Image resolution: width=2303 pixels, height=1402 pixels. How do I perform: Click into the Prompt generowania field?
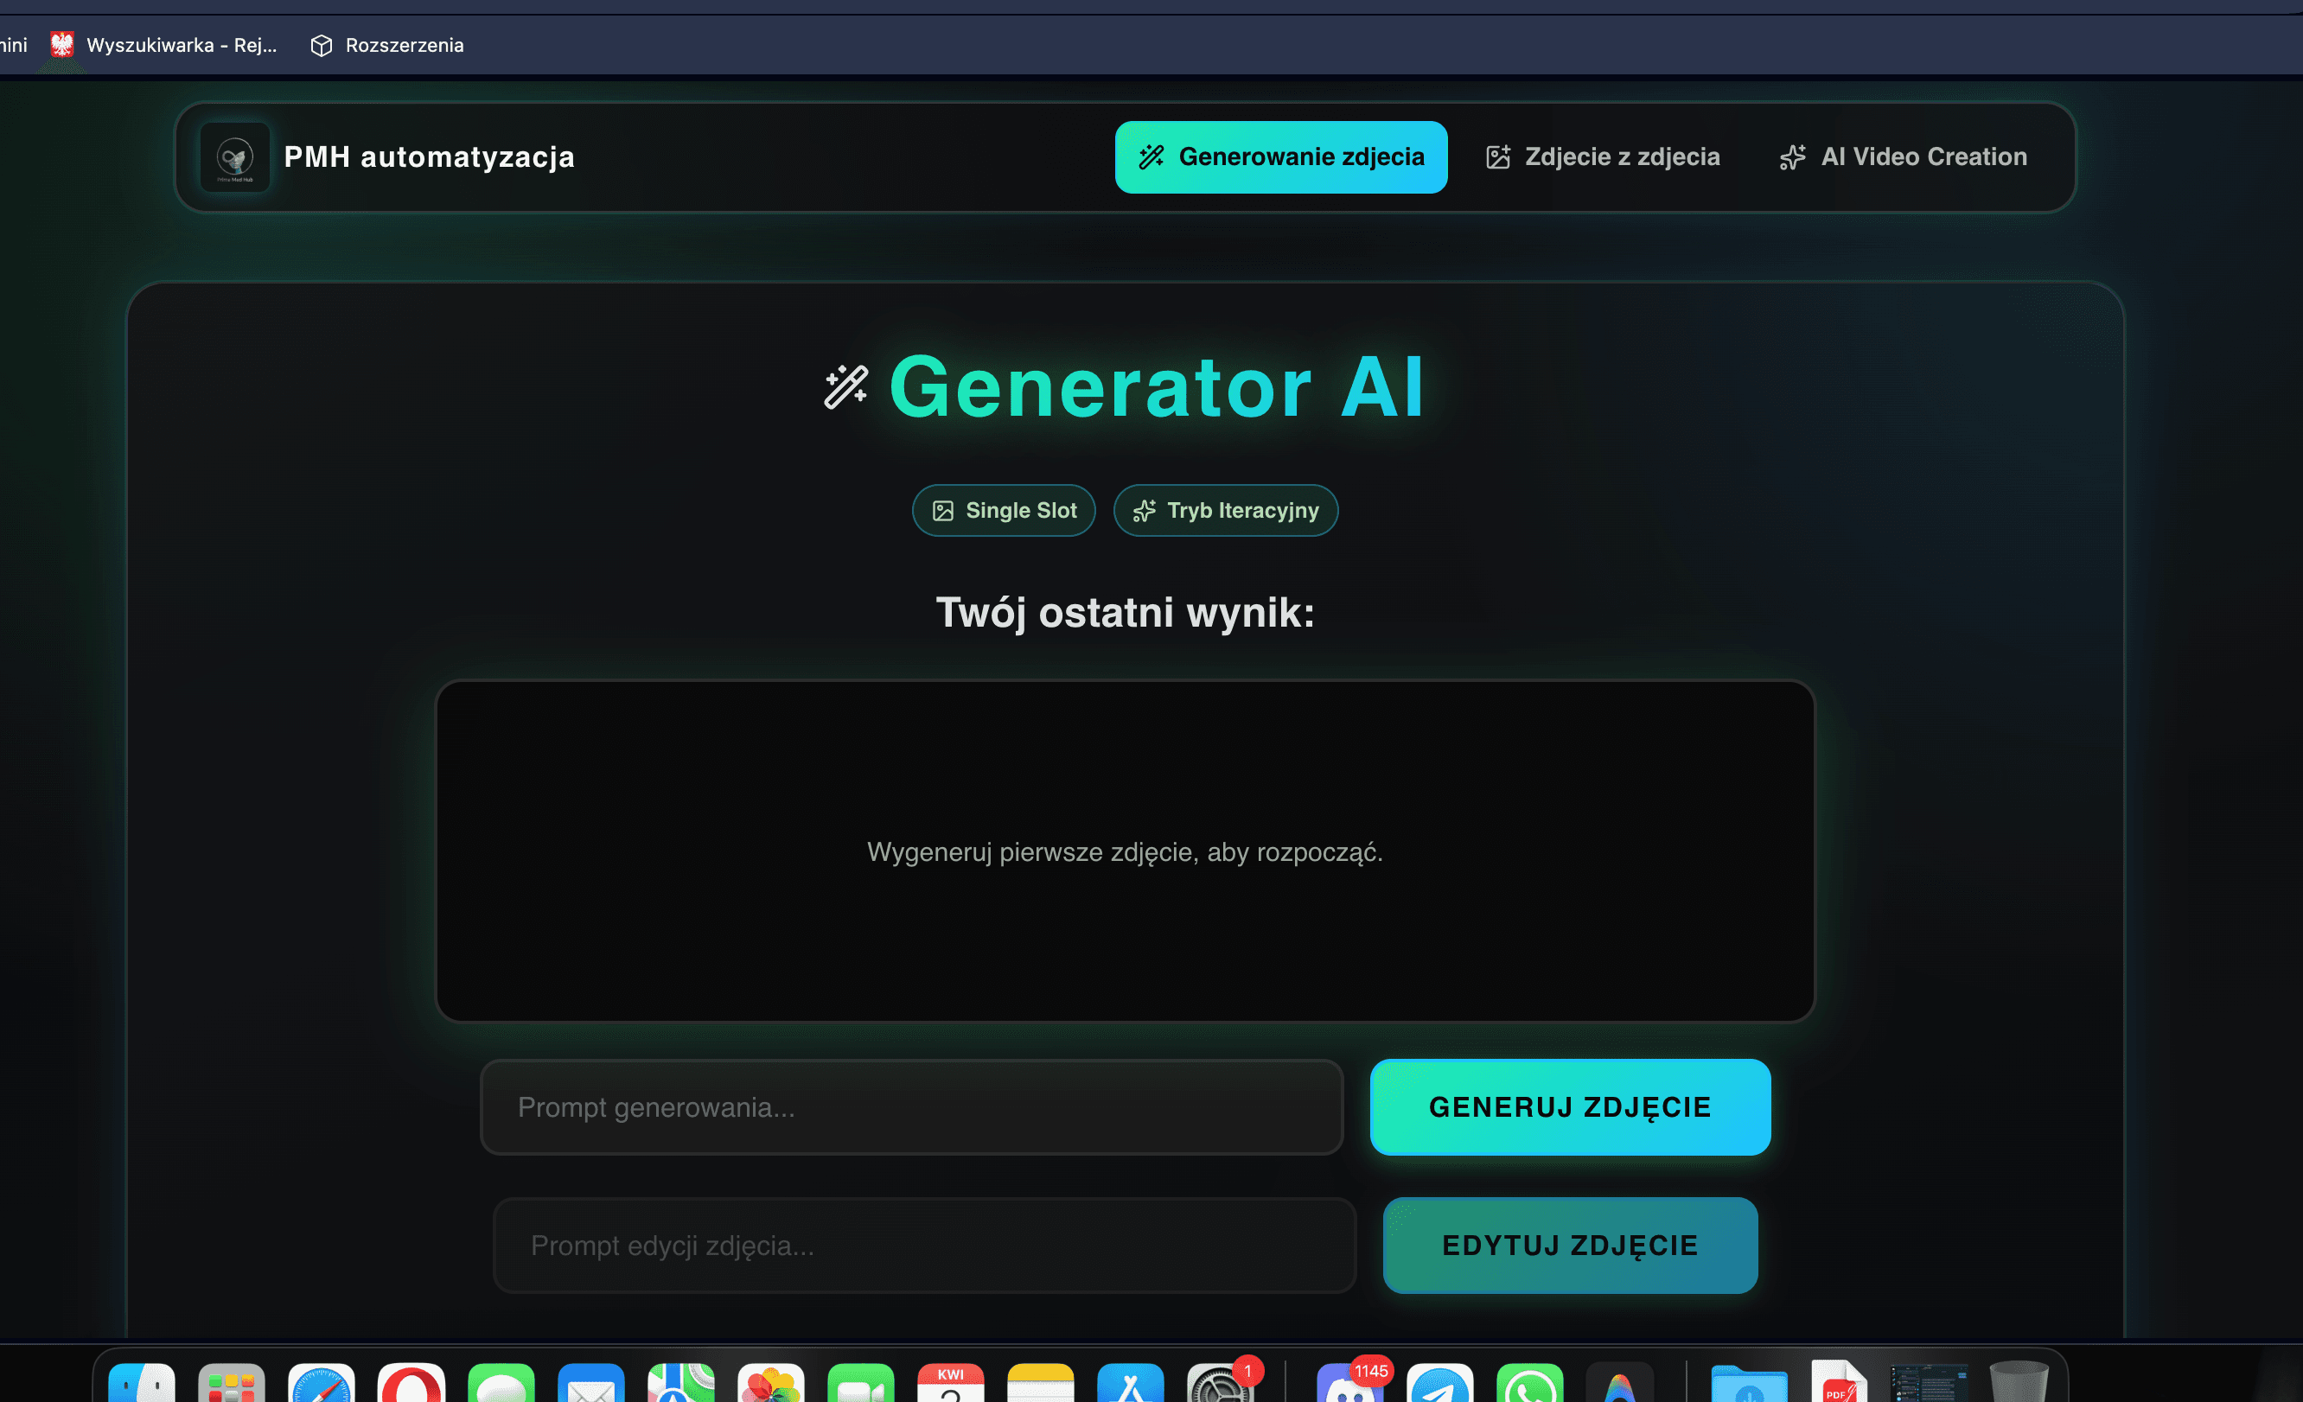[x=911, y=1107]
